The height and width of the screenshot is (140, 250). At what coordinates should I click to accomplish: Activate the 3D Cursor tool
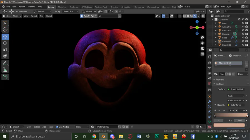click(5, 29)
